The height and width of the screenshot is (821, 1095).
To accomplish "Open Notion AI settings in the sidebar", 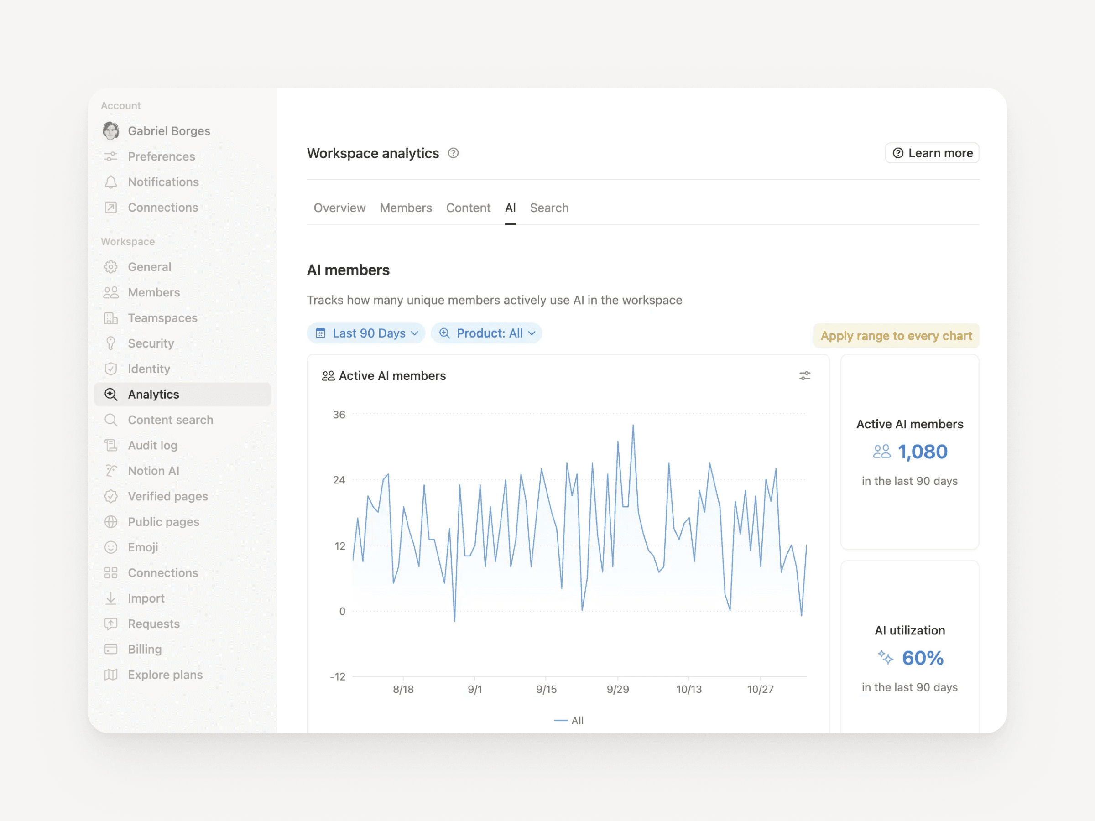I will pyautogui.click(x=153, y=471).
